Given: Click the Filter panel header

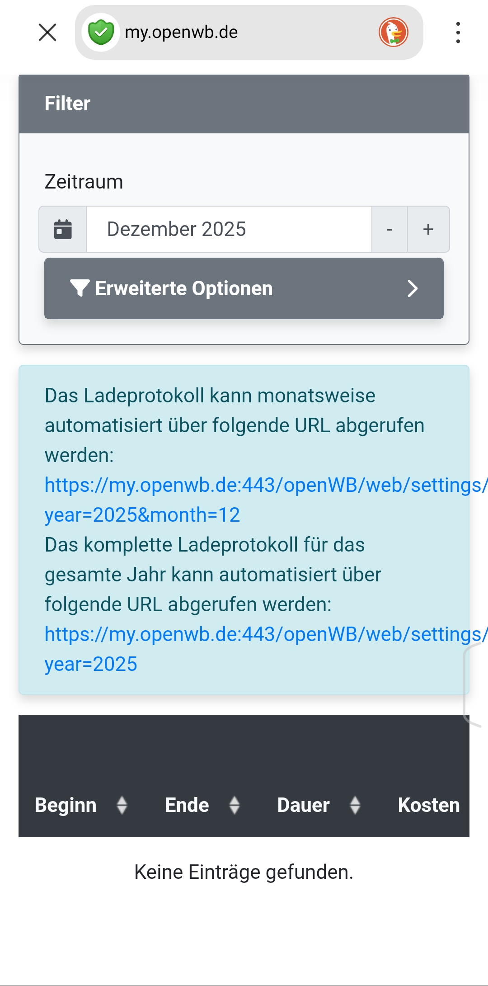Looking at the screenshot, I should (244, 104).
